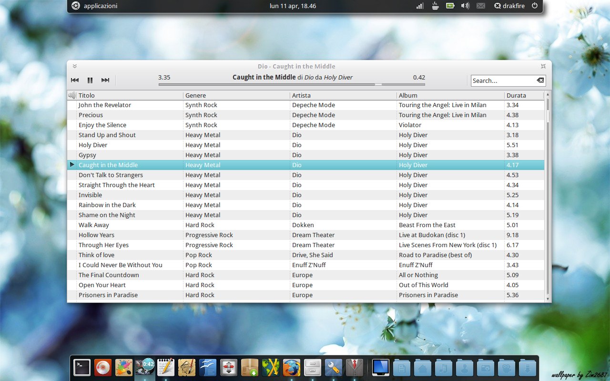Open the volume indicator in panel
This screenshot has height=381, width=610.
point(465,6)
